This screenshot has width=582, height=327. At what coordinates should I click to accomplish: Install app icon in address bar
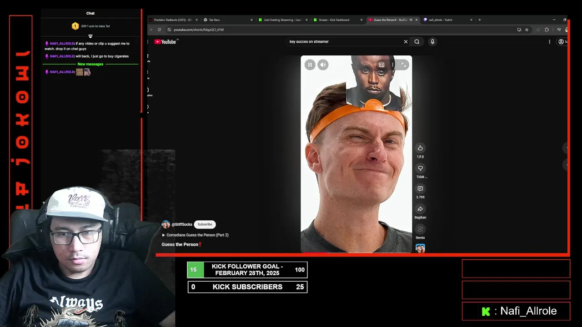519,30
